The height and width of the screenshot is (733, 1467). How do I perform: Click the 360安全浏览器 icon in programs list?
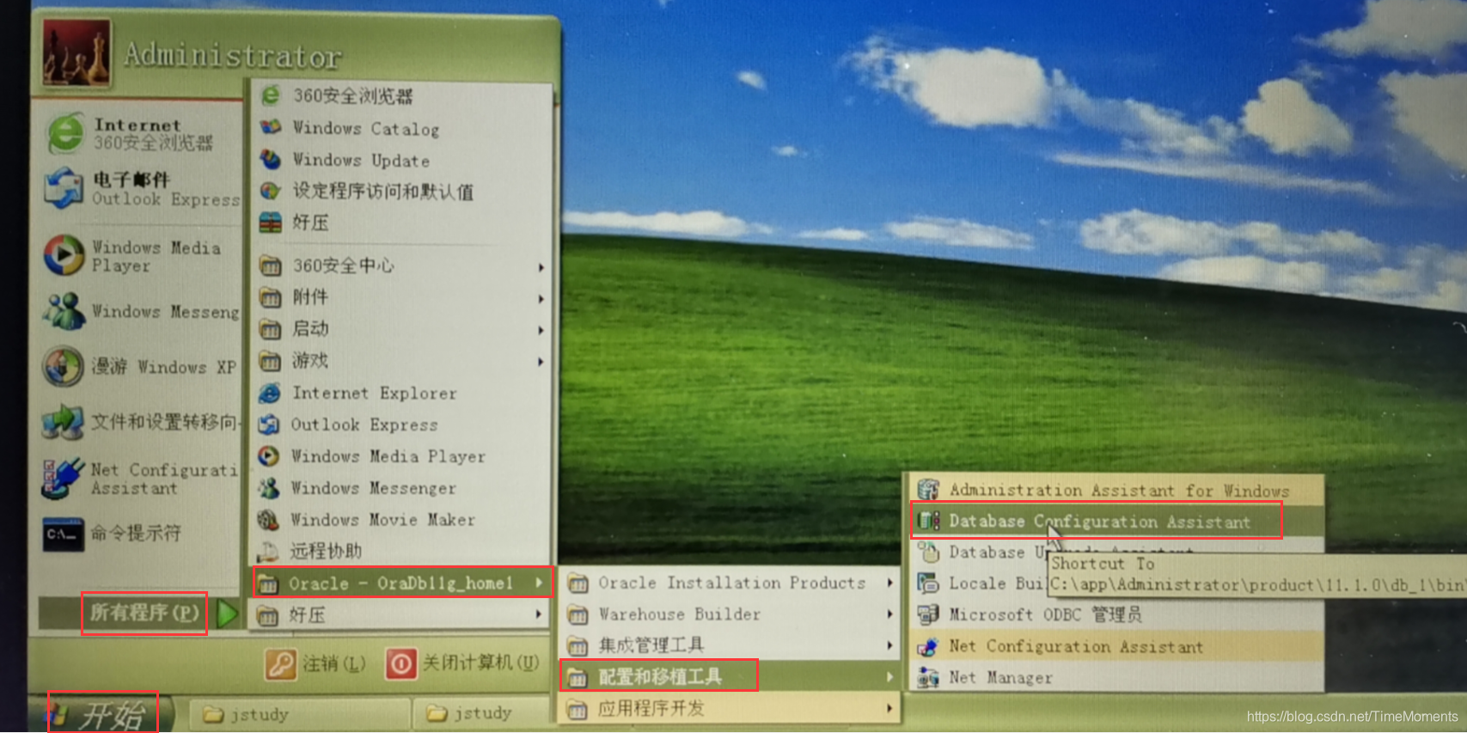click(x=271, y=95)
